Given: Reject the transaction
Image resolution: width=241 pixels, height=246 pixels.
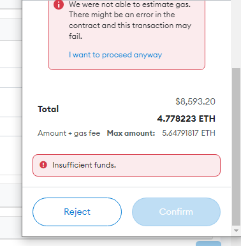Looking at the screenshot, I should click(x=77, y=212).
